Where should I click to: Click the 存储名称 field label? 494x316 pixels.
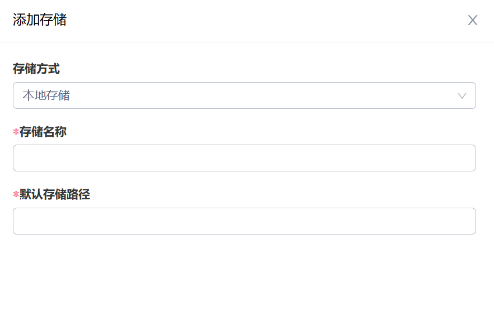pos(43,132)
